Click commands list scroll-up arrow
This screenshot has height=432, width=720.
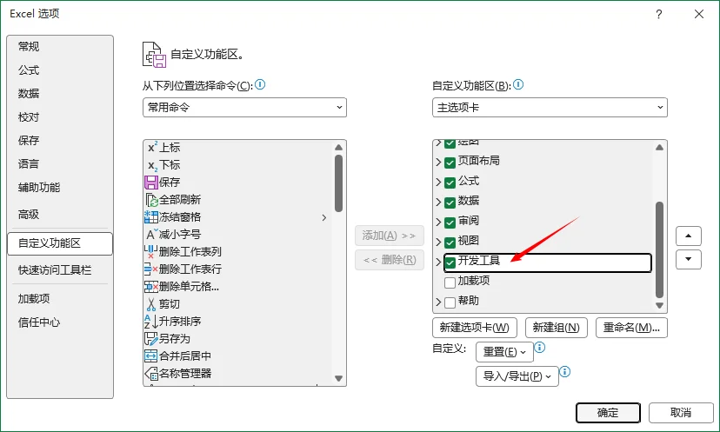339,148
